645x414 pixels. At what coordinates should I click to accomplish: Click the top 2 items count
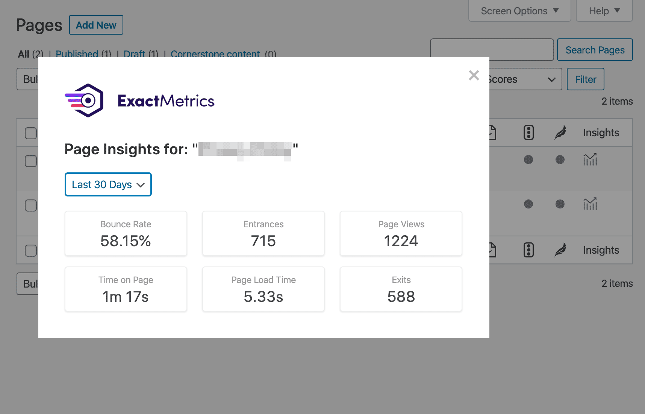617,101
